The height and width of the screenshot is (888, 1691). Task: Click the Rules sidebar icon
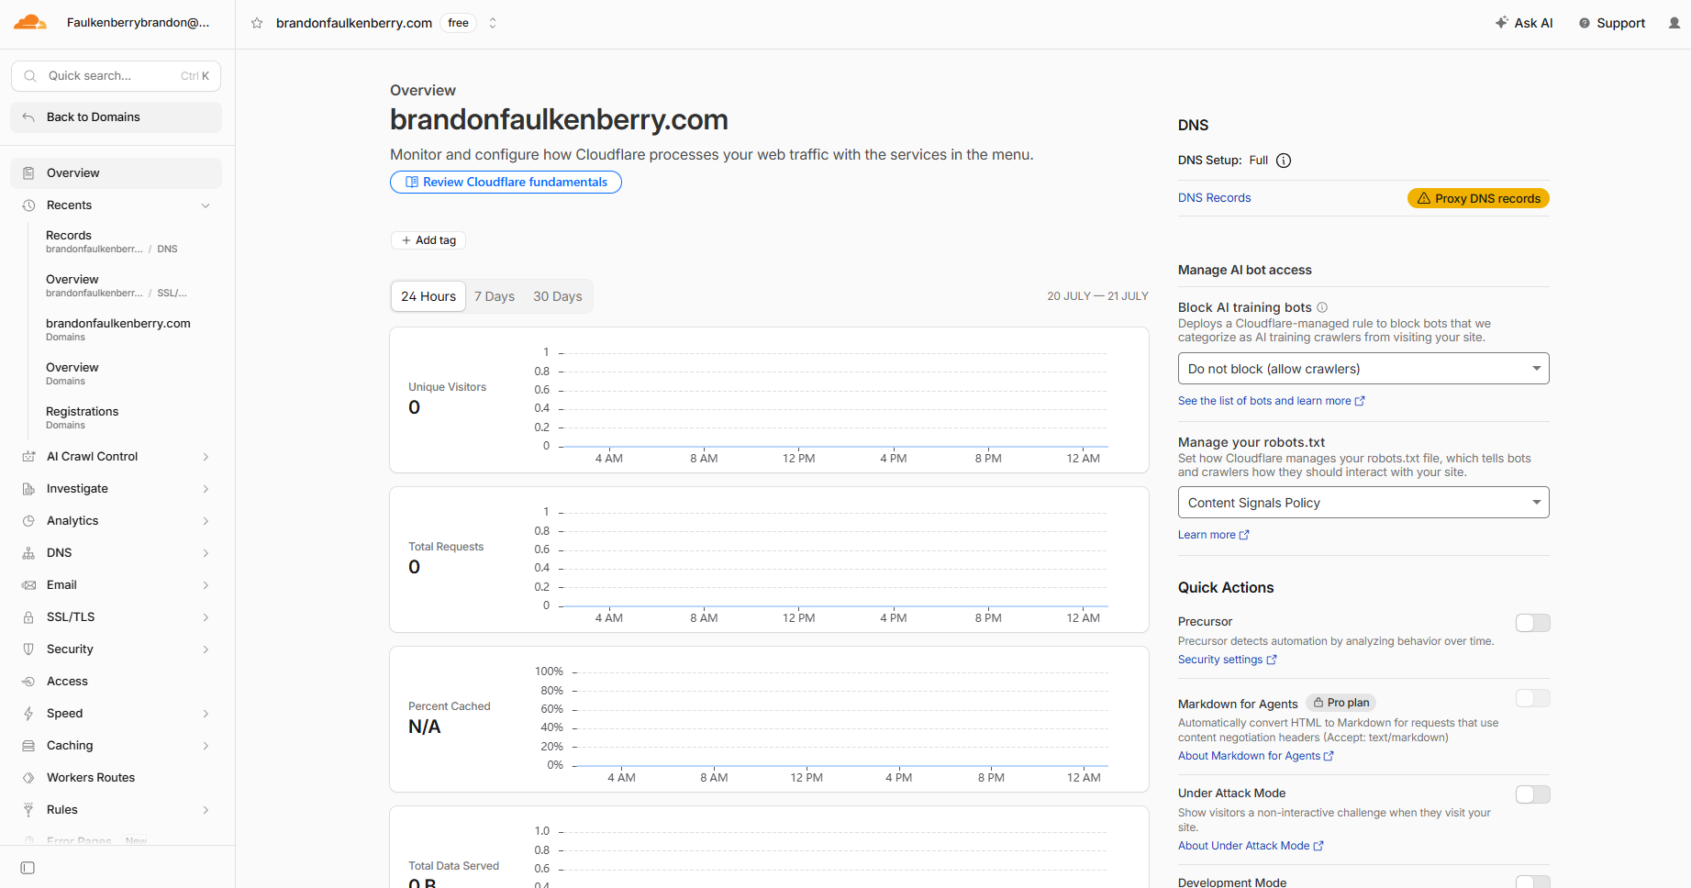28,810
